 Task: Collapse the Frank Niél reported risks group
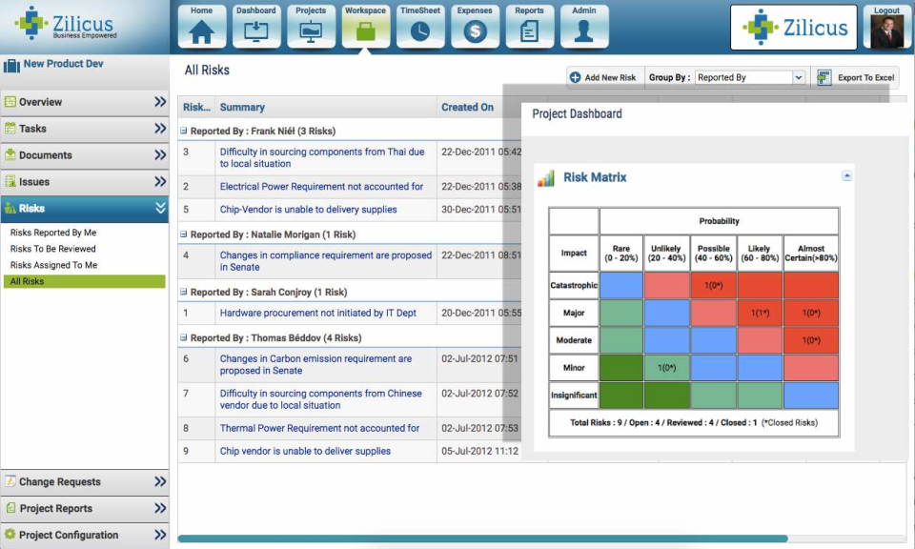tap(185, 131)
